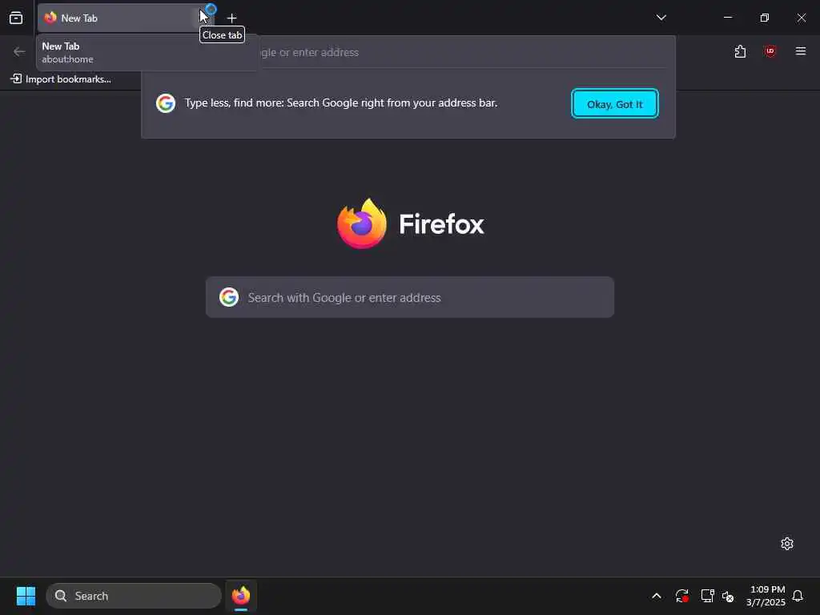Image resolution: width=820 pixels, height=615 pixels.
Task: Click Import bookmarks link
Action: (61, 79)
